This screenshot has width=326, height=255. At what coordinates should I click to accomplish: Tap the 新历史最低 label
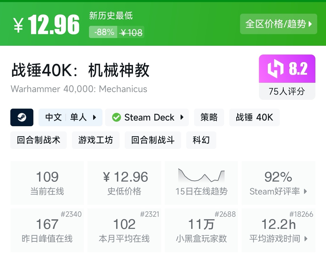point(111,16)
